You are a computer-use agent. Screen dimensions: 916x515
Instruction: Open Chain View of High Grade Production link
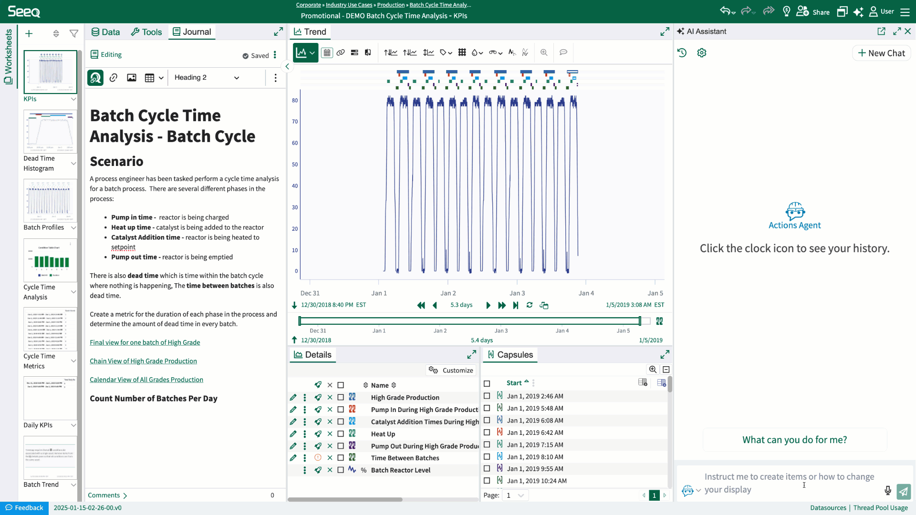click(x=143, y=361)
